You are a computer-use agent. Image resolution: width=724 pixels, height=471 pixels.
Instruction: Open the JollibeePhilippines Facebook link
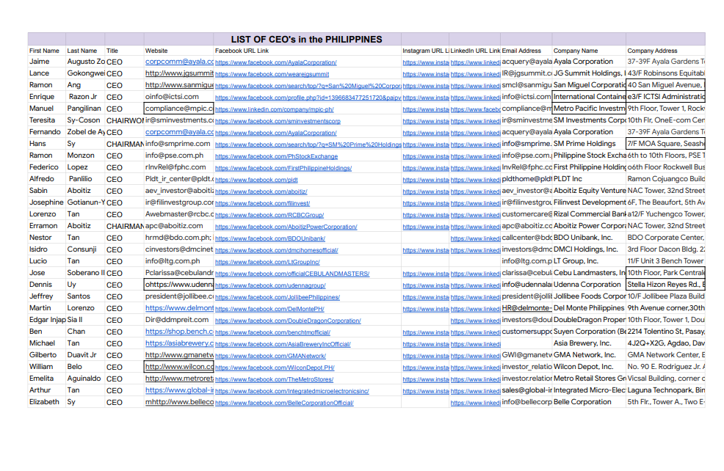coord(278,297)
